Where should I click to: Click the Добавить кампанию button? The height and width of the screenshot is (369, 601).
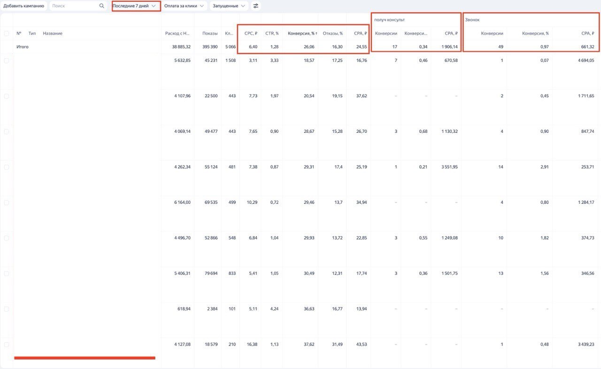pos(23,6)
